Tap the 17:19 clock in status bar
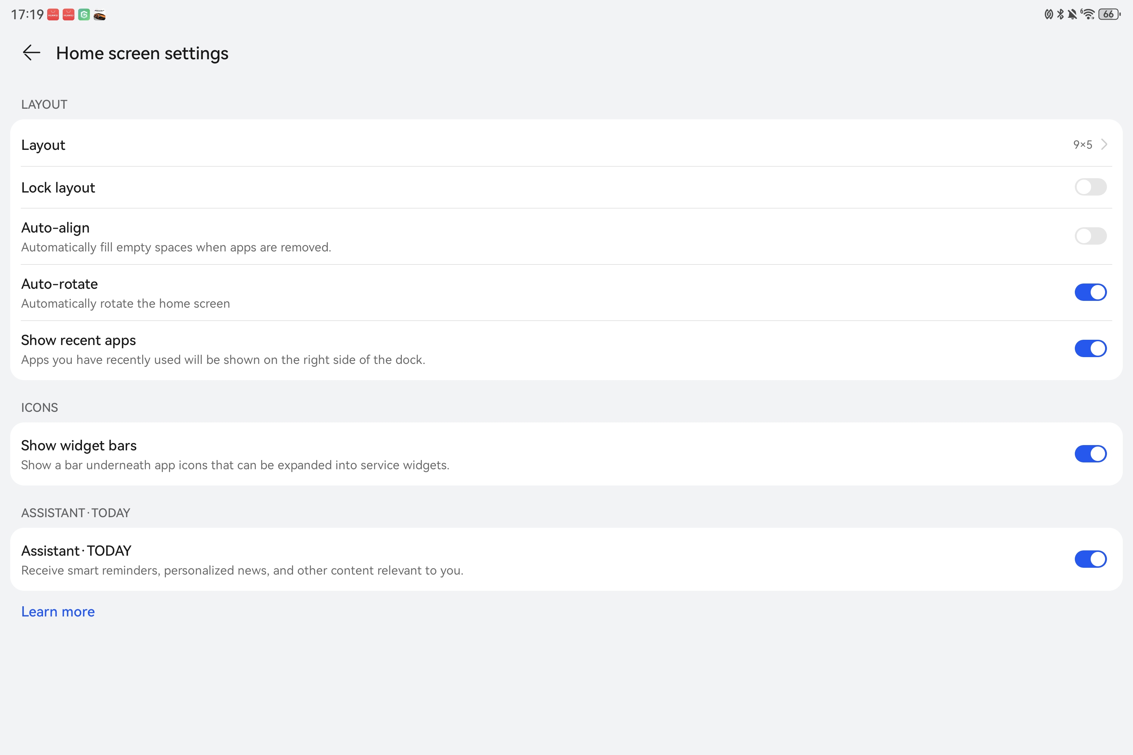This screenshot has width=1133, height=755. click(x=28, y=15)
